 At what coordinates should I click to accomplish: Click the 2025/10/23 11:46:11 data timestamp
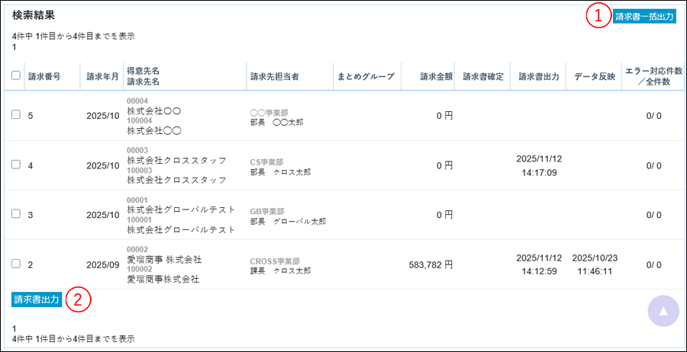595,264
